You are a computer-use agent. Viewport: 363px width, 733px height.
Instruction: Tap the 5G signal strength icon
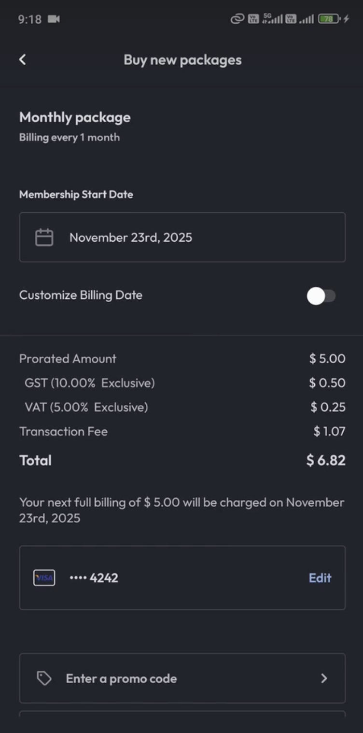click(x=272, y=19)
